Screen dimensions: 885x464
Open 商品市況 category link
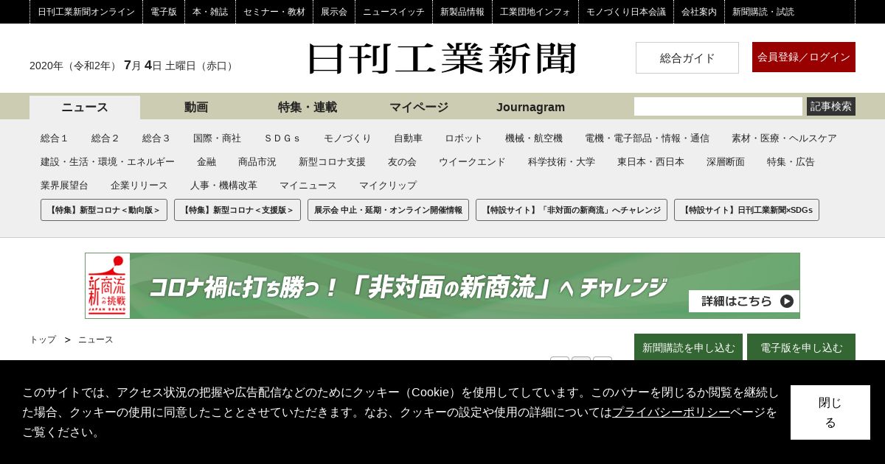pyautogui.click(x=257, y=162)
